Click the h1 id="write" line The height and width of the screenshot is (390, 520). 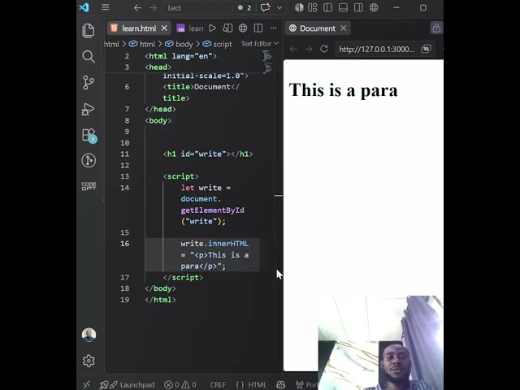[x=208, y=154]
